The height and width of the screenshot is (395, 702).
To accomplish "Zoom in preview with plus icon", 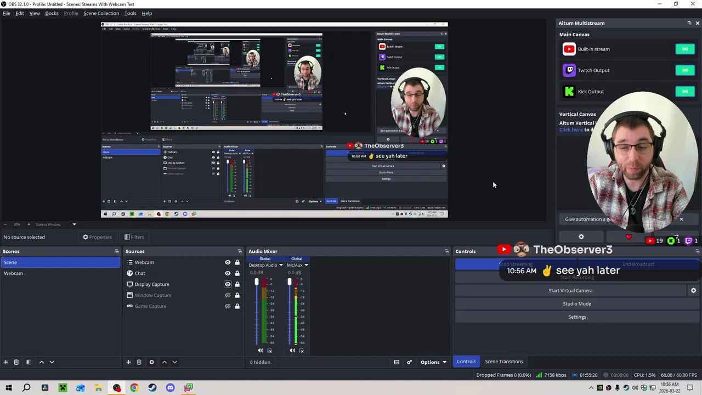I will click(x=29, y=224).
